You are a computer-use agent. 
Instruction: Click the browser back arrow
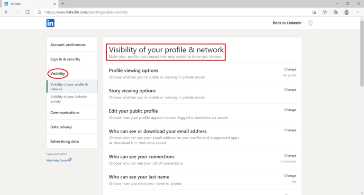(x=7, y=12)
